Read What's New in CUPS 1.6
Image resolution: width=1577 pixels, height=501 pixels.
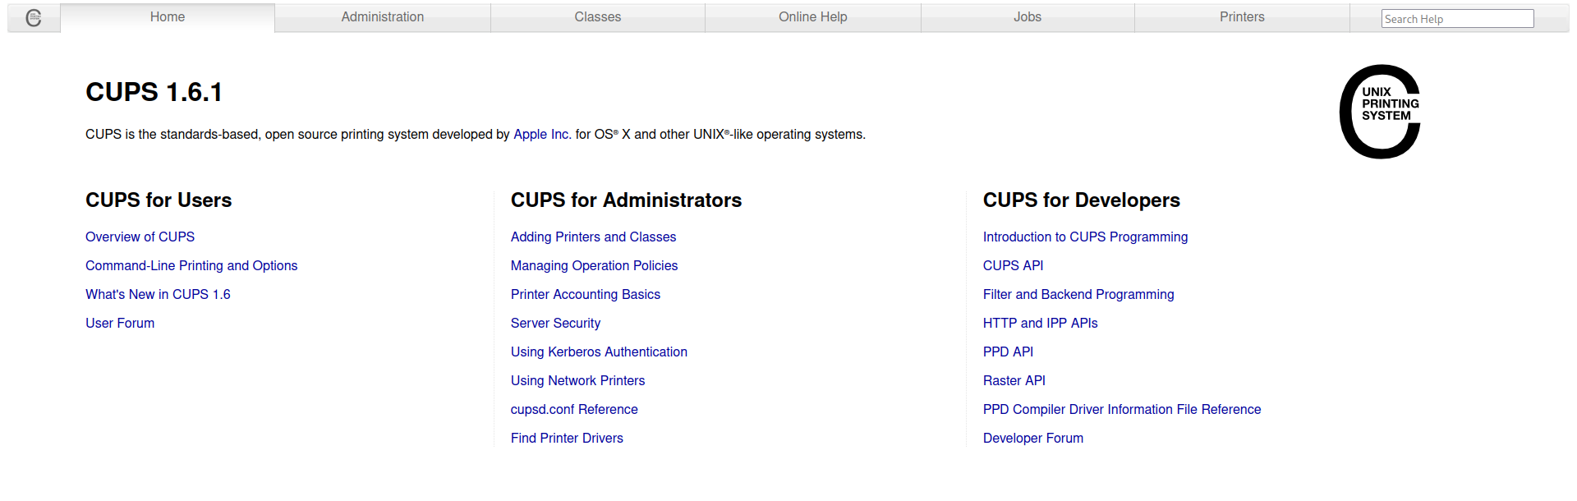point(158,295)
